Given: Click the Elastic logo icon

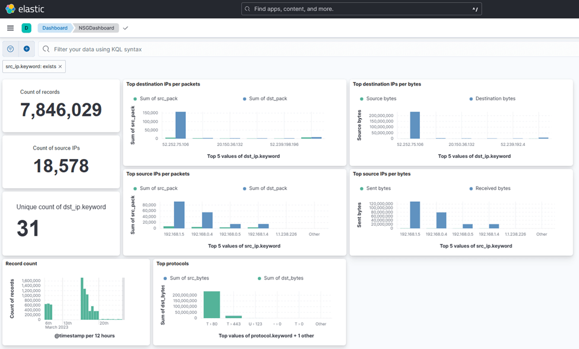Looking at the screenshot, I should click(11, 9).
